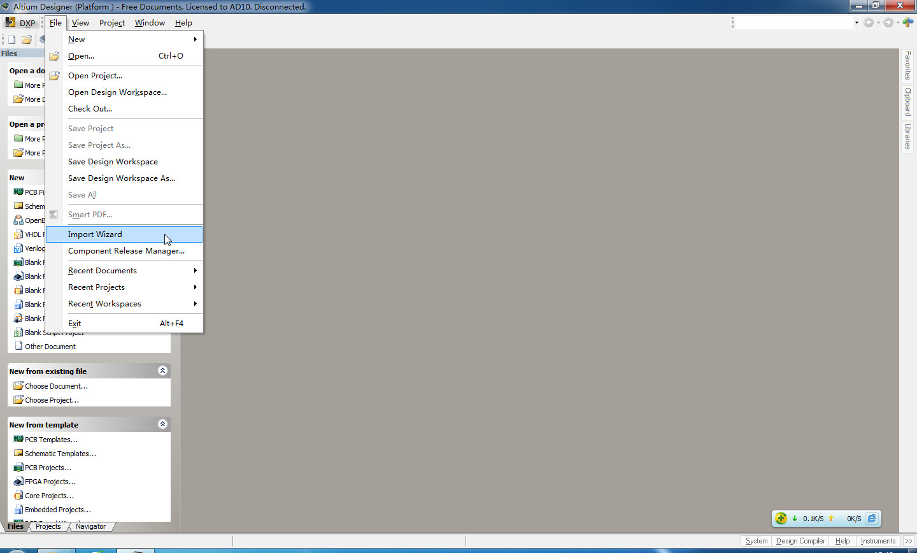The image size is (917, 553).
Task: Click the Verilog file icon in New list
Action: (x=18, y=248)
